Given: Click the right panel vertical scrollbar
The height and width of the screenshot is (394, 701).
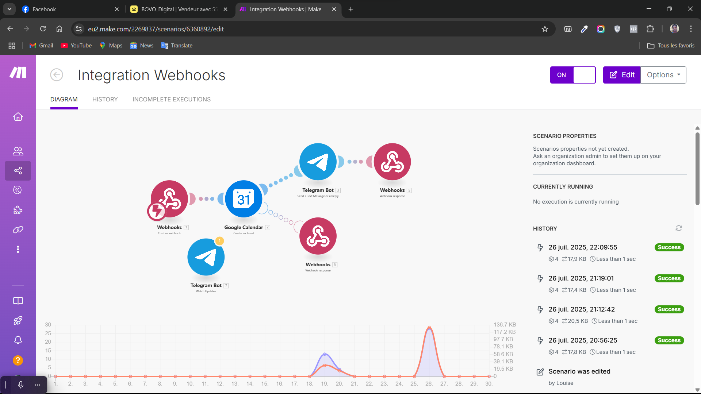Looking at the screenshot, I should point(697,168).
